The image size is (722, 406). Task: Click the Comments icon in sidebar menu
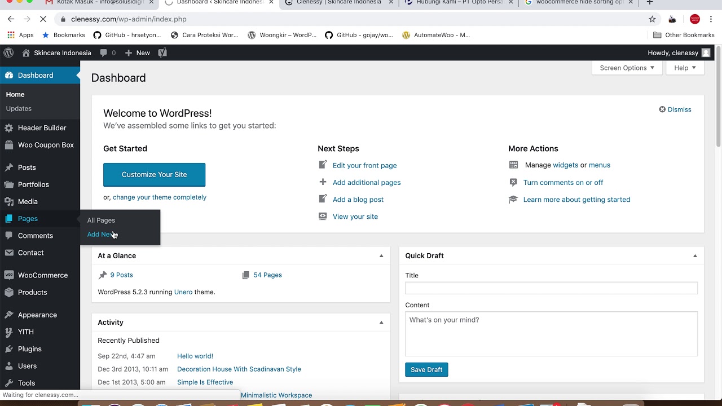pyautogui.click(x=8, y=235)
